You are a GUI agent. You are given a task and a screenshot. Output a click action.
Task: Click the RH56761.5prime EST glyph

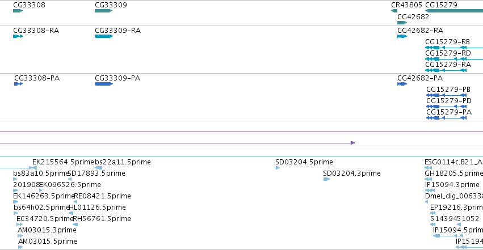pos(75,224)
